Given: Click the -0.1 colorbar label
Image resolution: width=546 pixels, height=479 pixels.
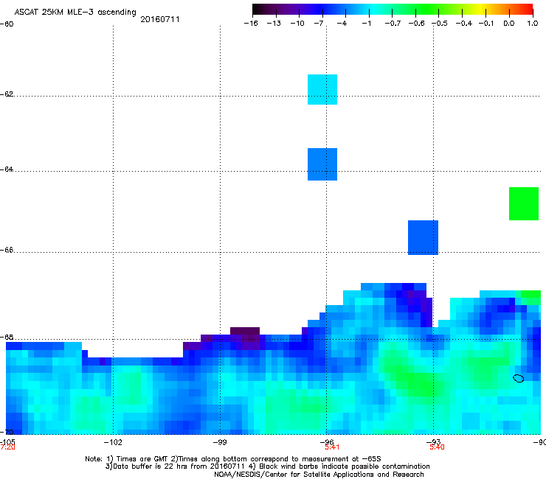Looking at the screenshot, I should point(486,24).
